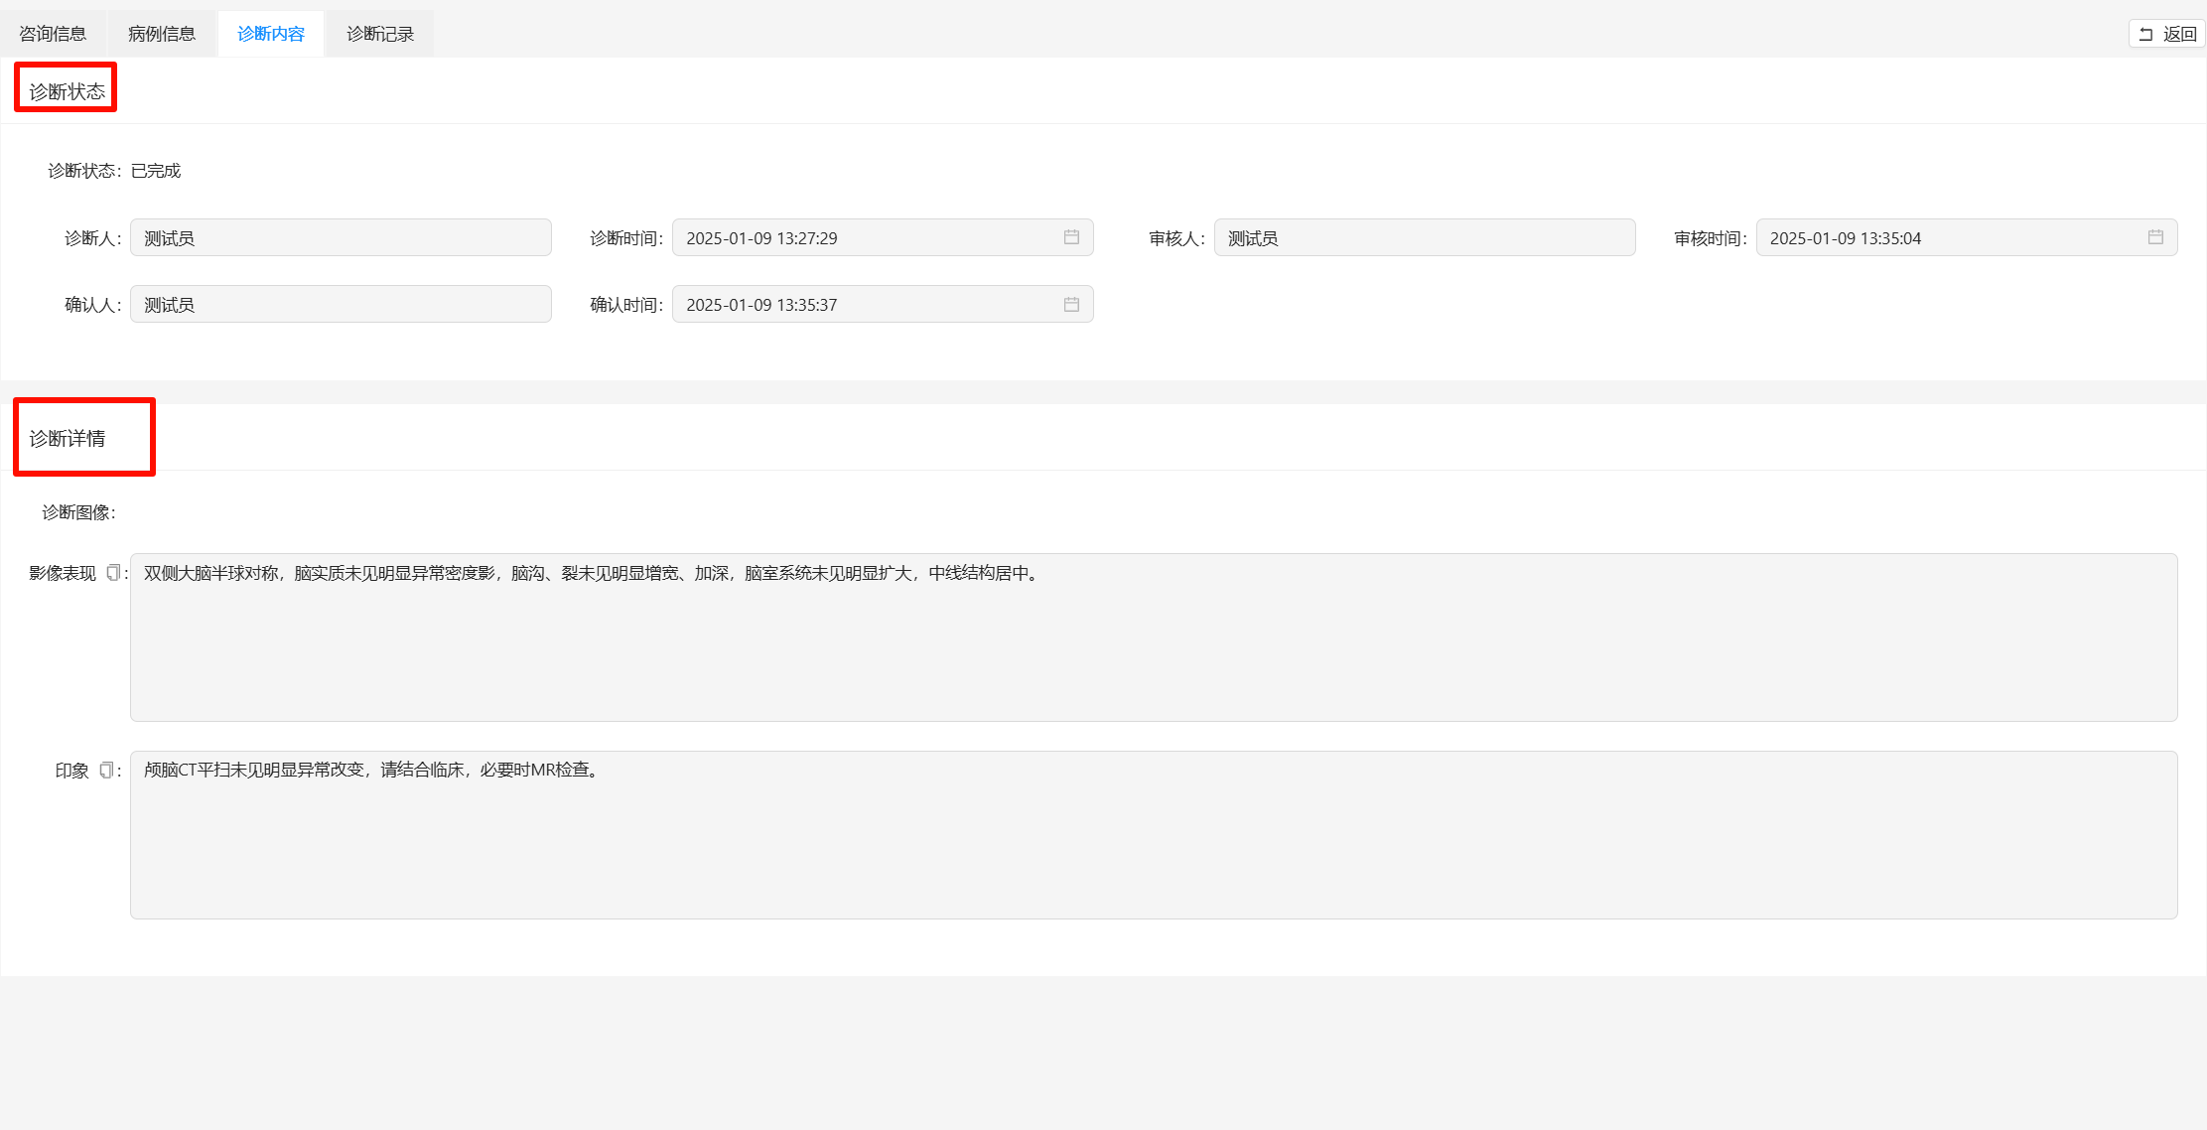Click calendar icon in 诊断时间 field

tap(1071, 237)
